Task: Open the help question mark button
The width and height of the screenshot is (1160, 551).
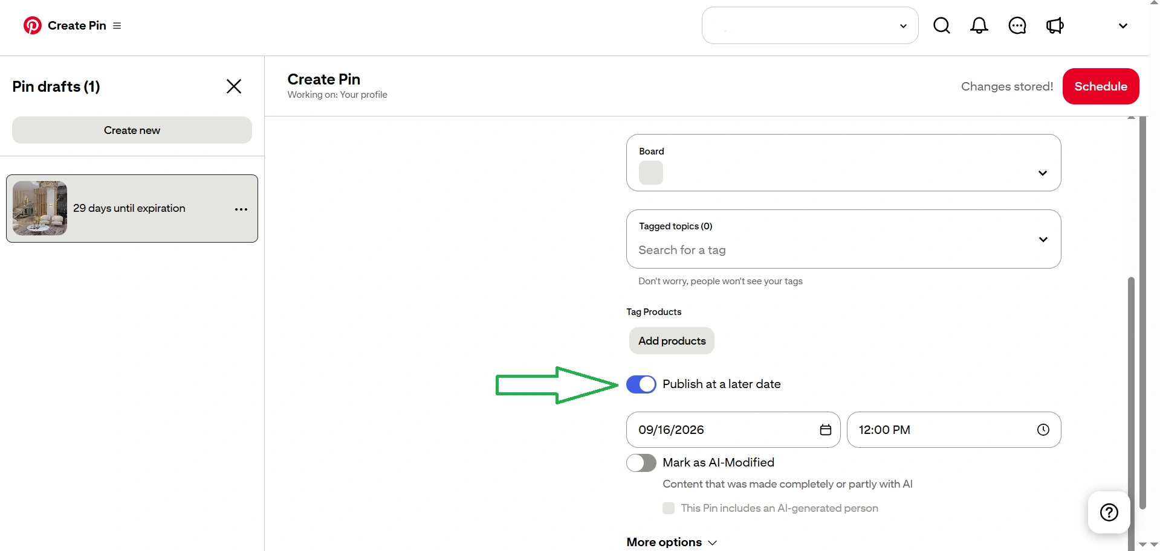Action: (1109, 512)
